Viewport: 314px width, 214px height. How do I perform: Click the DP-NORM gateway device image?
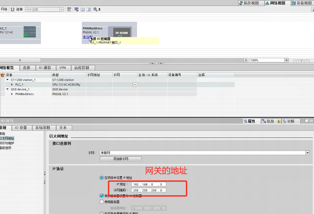pyautogui.click(x=121, y=33)
